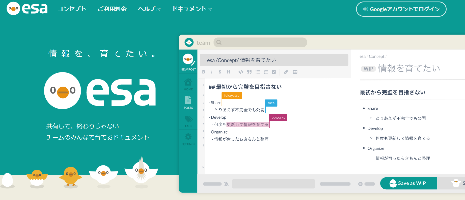Image resolution: width=465 pixels, height=200 pixels.
Task: Click the preview bullet Develop
Action: click(x=375, y=128)
